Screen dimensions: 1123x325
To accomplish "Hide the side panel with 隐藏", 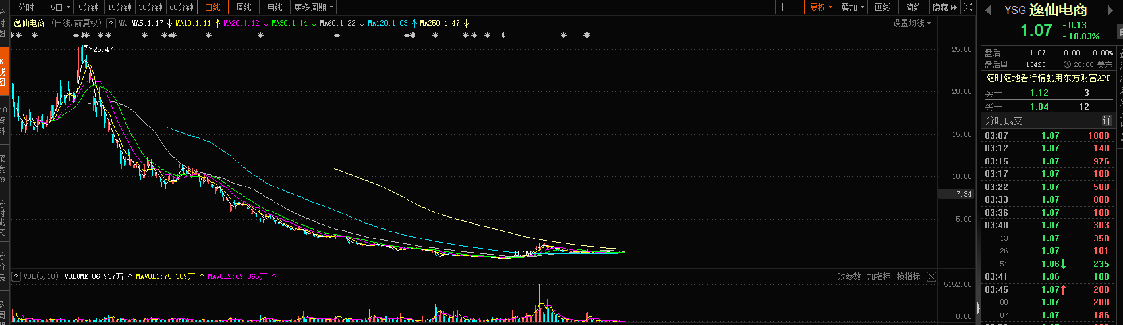I will 944,7.
